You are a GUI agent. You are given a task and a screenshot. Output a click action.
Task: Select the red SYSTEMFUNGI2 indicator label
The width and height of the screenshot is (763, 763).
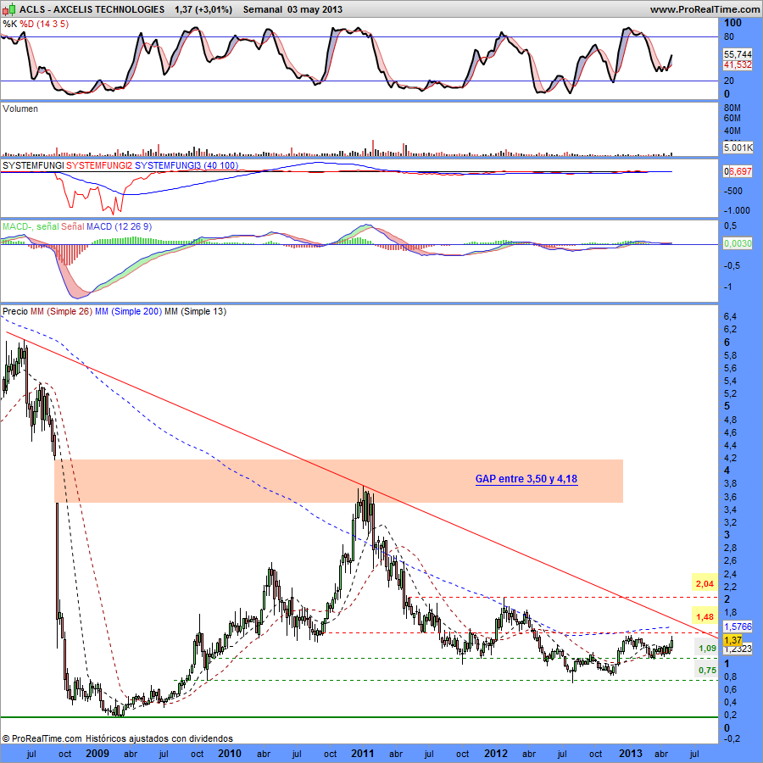click(99, 165)
